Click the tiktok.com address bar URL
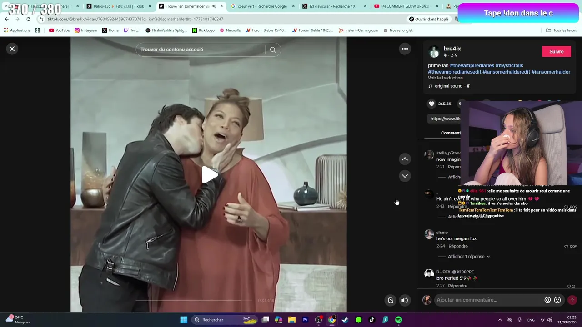Screen dimensions: 582x327 (x=135, y=19)
